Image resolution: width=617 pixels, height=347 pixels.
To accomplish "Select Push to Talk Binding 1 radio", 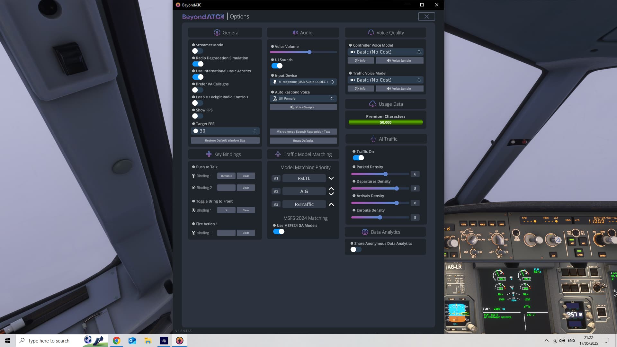I will point(193,176).
